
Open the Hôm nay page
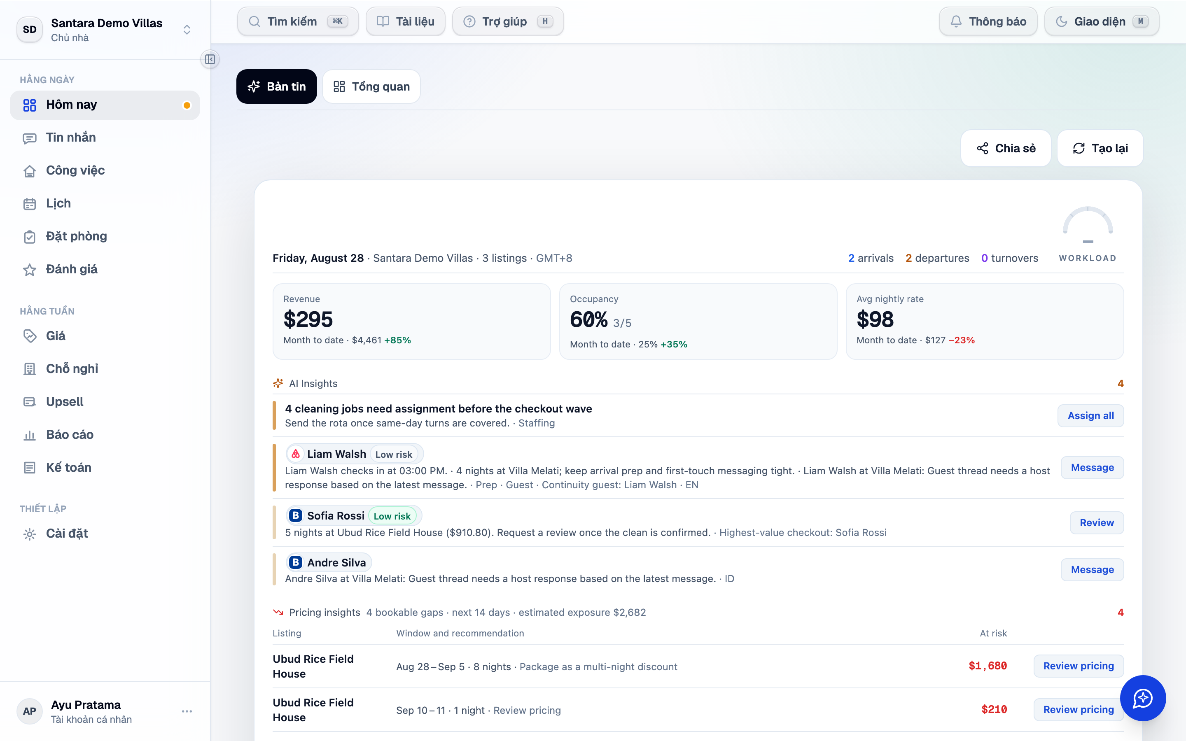105,105
